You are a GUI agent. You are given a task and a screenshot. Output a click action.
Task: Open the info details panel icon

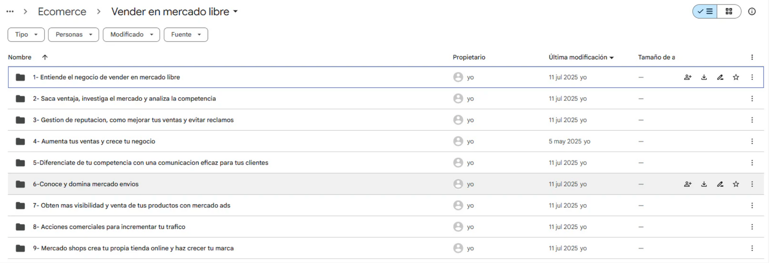click(752, 11)
